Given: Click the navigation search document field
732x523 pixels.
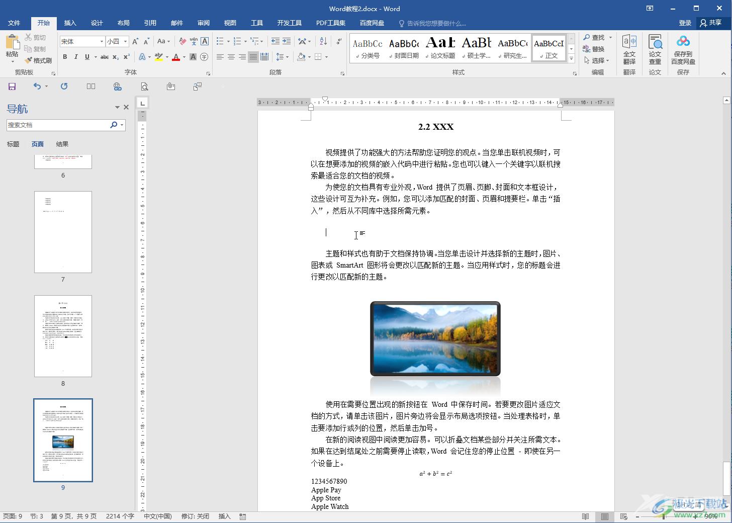Looking at the screenshot, I should click(58, 125).
